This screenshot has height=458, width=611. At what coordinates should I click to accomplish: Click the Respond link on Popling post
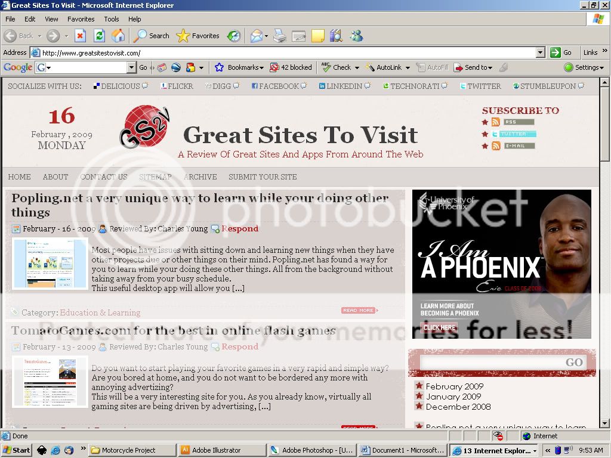(x=240, y=228)
